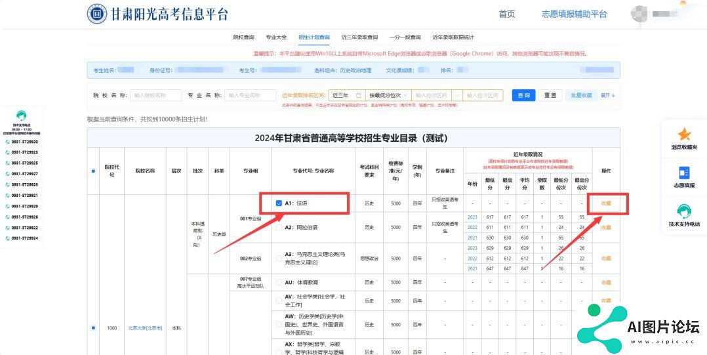
Task: Open 志愿填报辅助平台 in top navigation
Action: 575,14
